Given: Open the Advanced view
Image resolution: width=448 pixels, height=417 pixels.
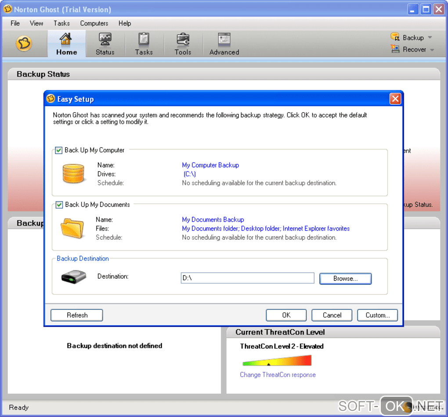Looking at the screenshot, I should click(224, 44).
